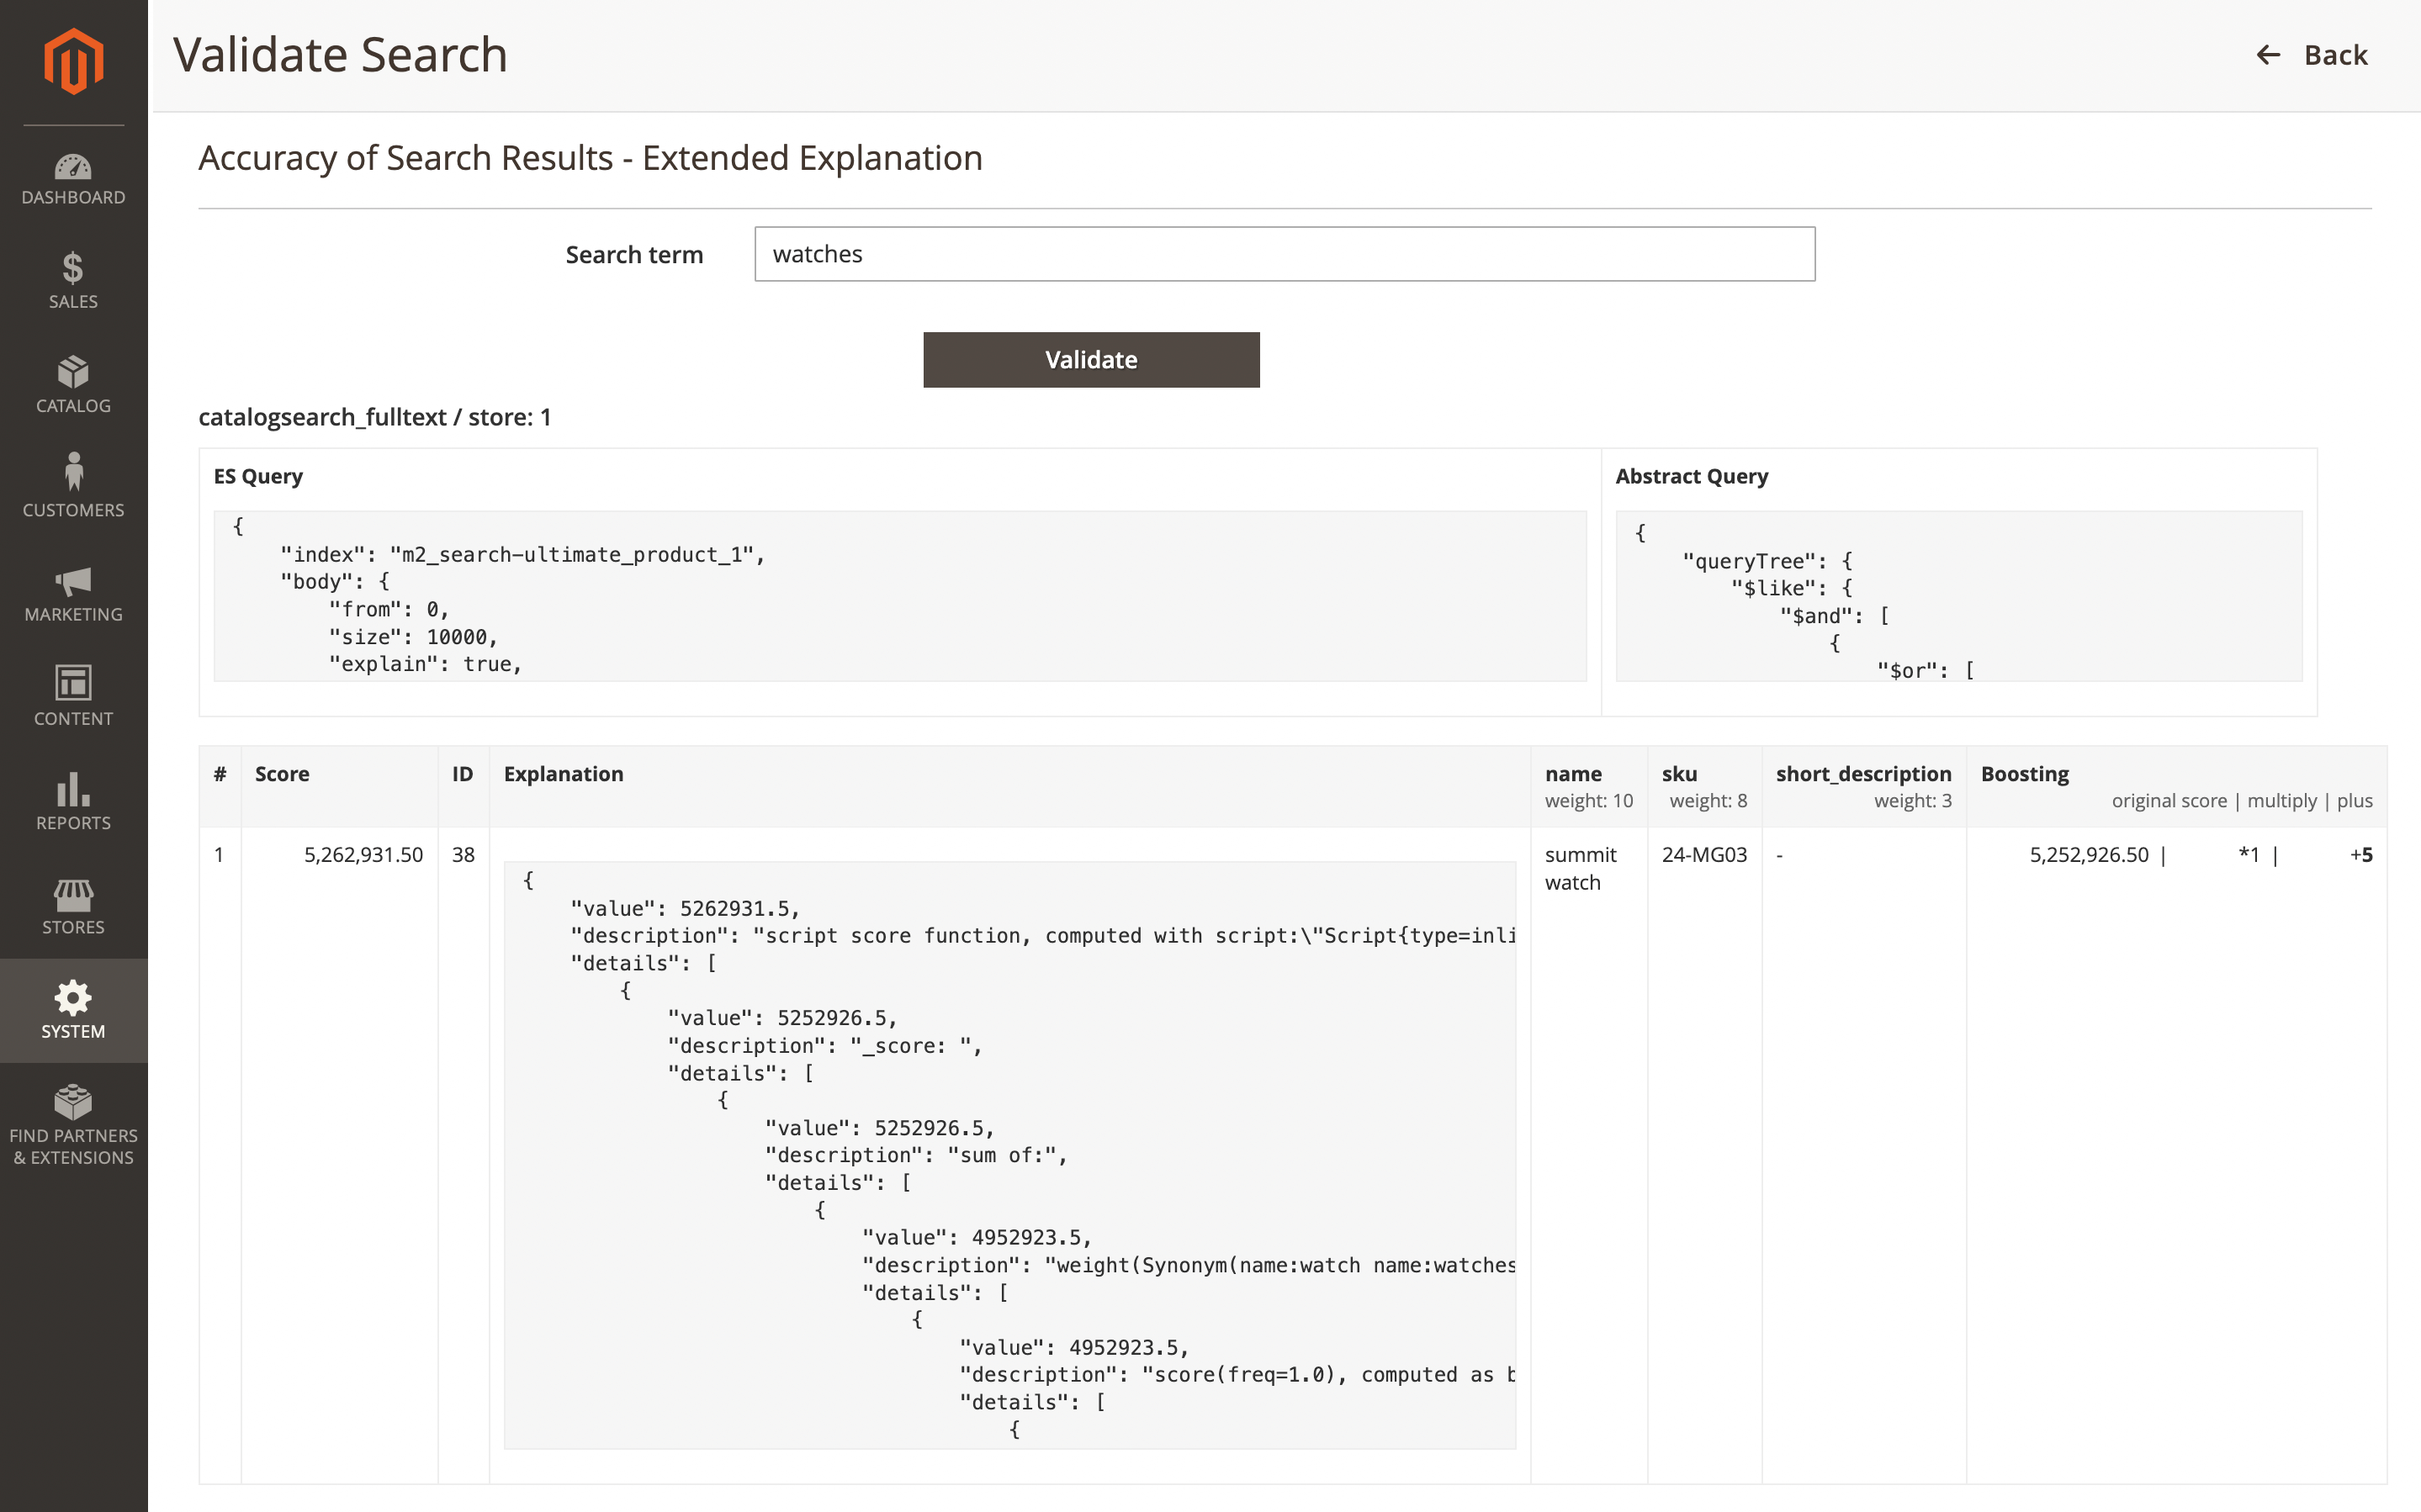Screen dimensions: 2421x1512
Task: Open the Dashboard gauge icon
Action: click(x=73, y=166)
